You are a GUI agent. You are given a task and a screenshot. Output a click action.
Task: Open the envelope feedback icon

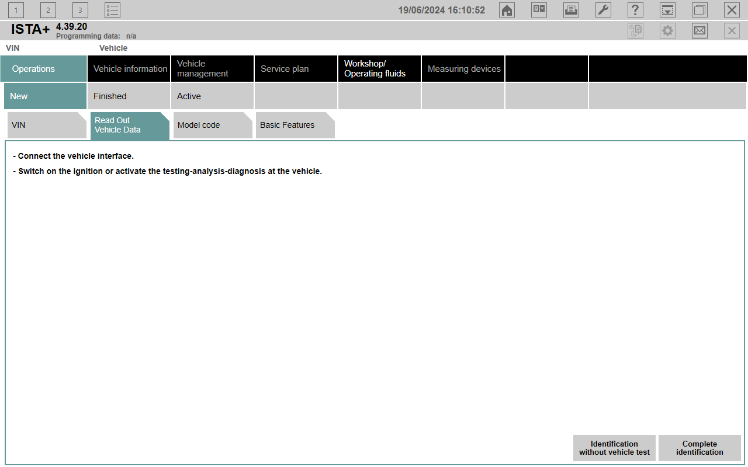[x=699, y=31]
